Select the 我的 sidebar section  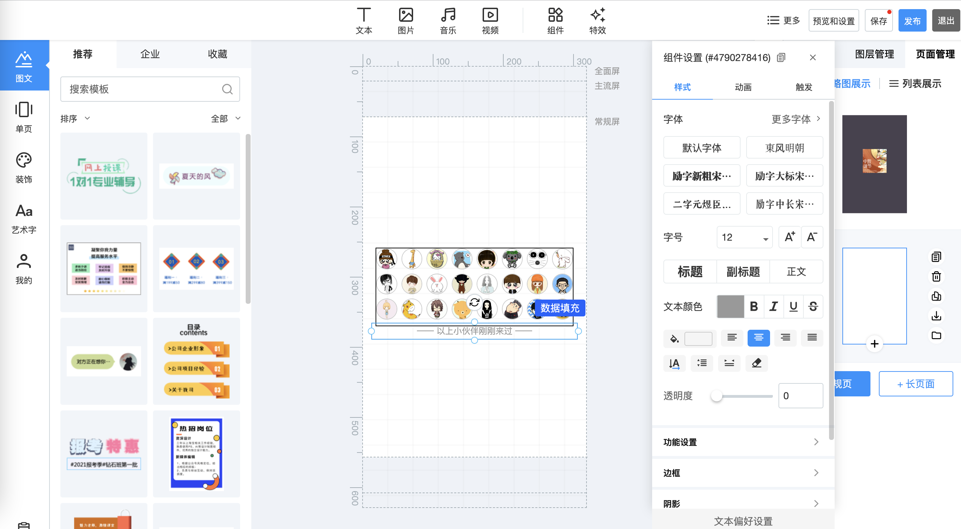pos(24,269)
